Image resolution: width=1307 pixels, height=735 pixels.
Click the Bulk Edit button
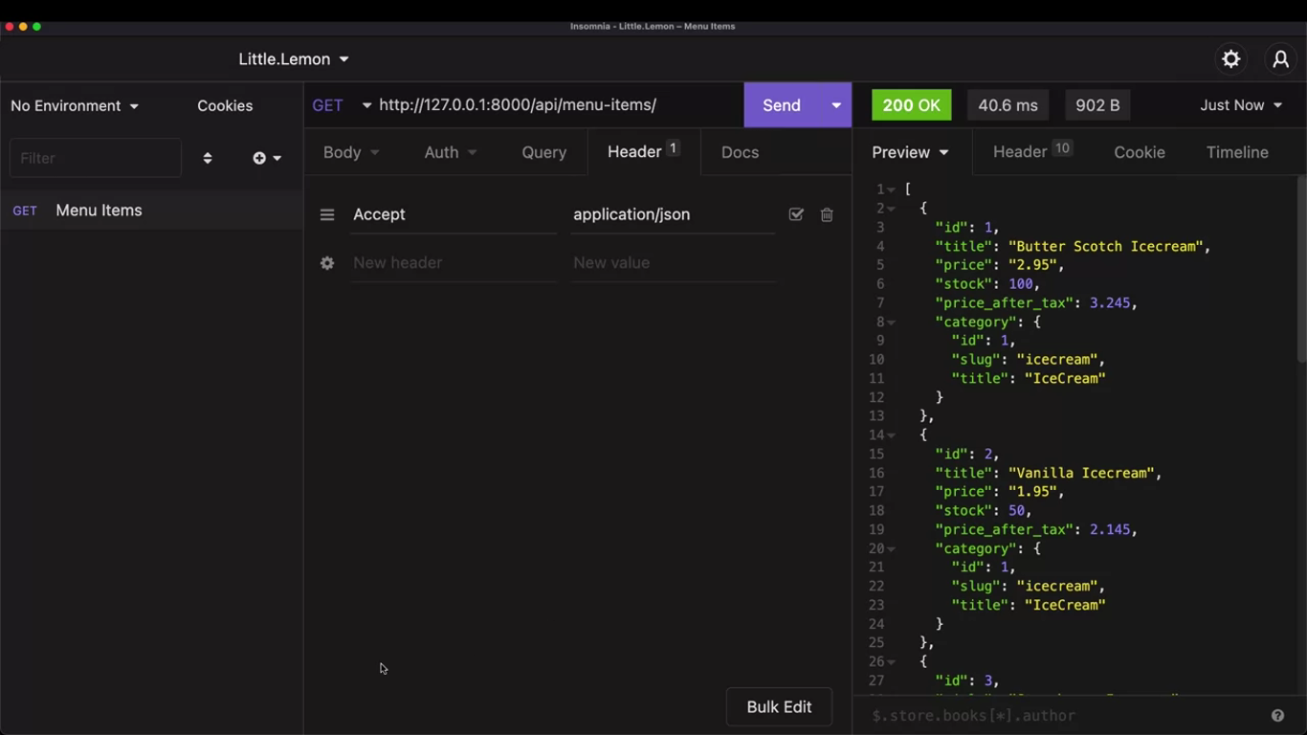click(x=778, y=707)
